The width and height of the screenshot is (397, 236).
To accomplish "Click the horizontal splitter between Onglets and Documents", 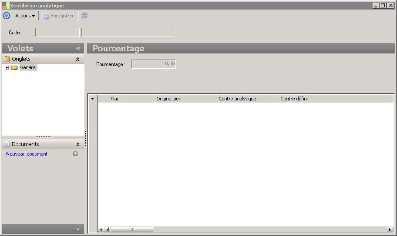I will 43,137.
